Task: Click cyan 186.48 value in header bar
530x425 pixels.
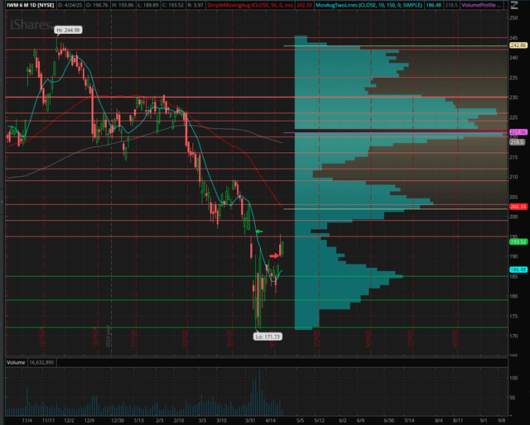Action: coord(434,5)
